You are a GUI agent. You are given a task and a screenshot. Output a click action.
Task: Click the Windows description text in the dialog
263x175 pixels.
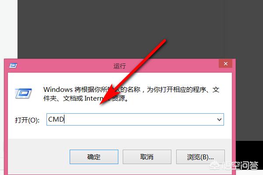131,94
